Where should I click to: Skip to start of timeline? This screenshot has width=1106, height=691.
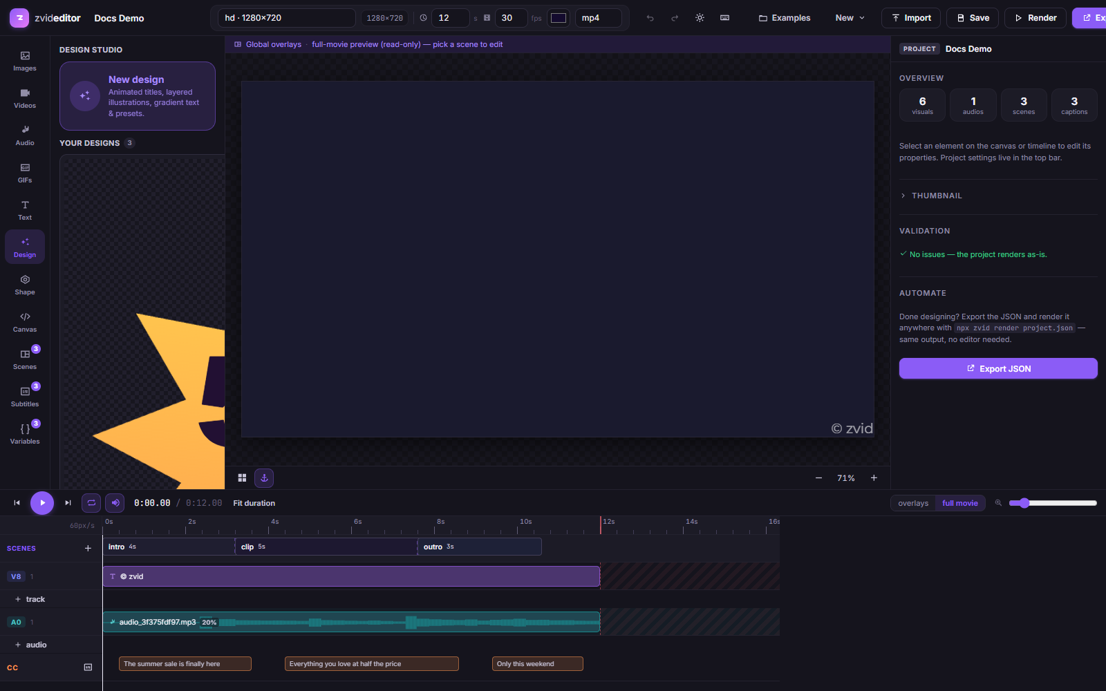point(17,503)
